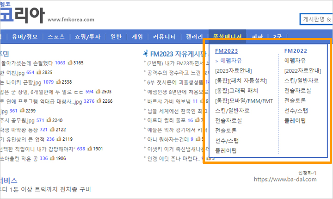Click thumbs-up icon beside 2503
The image size is (333, 199).
pos(98,91)
